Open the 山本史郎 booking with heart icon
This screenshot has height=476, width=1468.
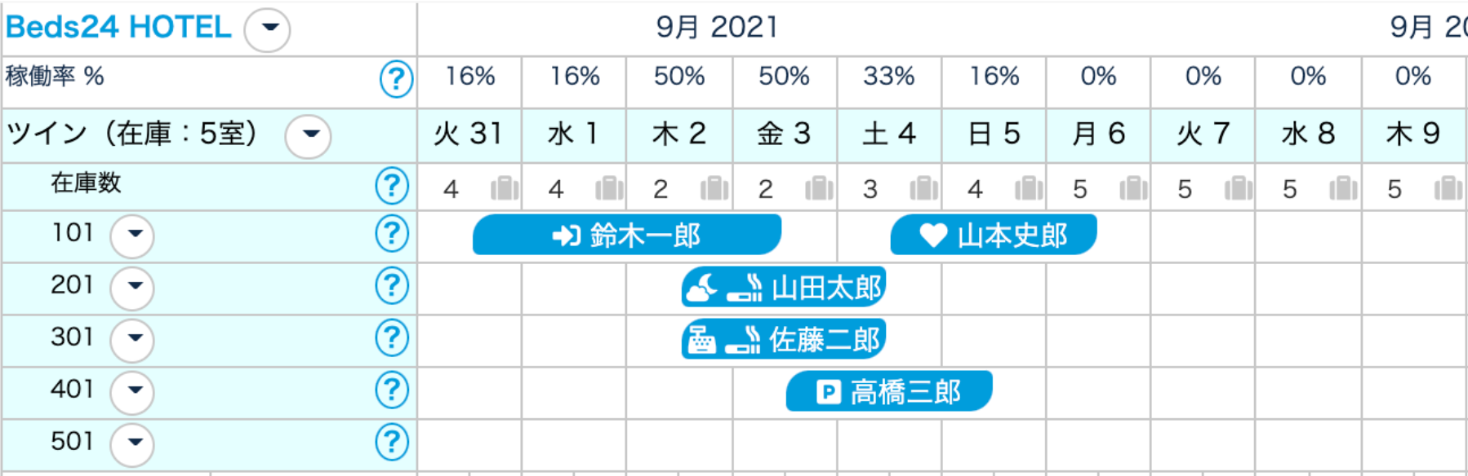[993, 236]
